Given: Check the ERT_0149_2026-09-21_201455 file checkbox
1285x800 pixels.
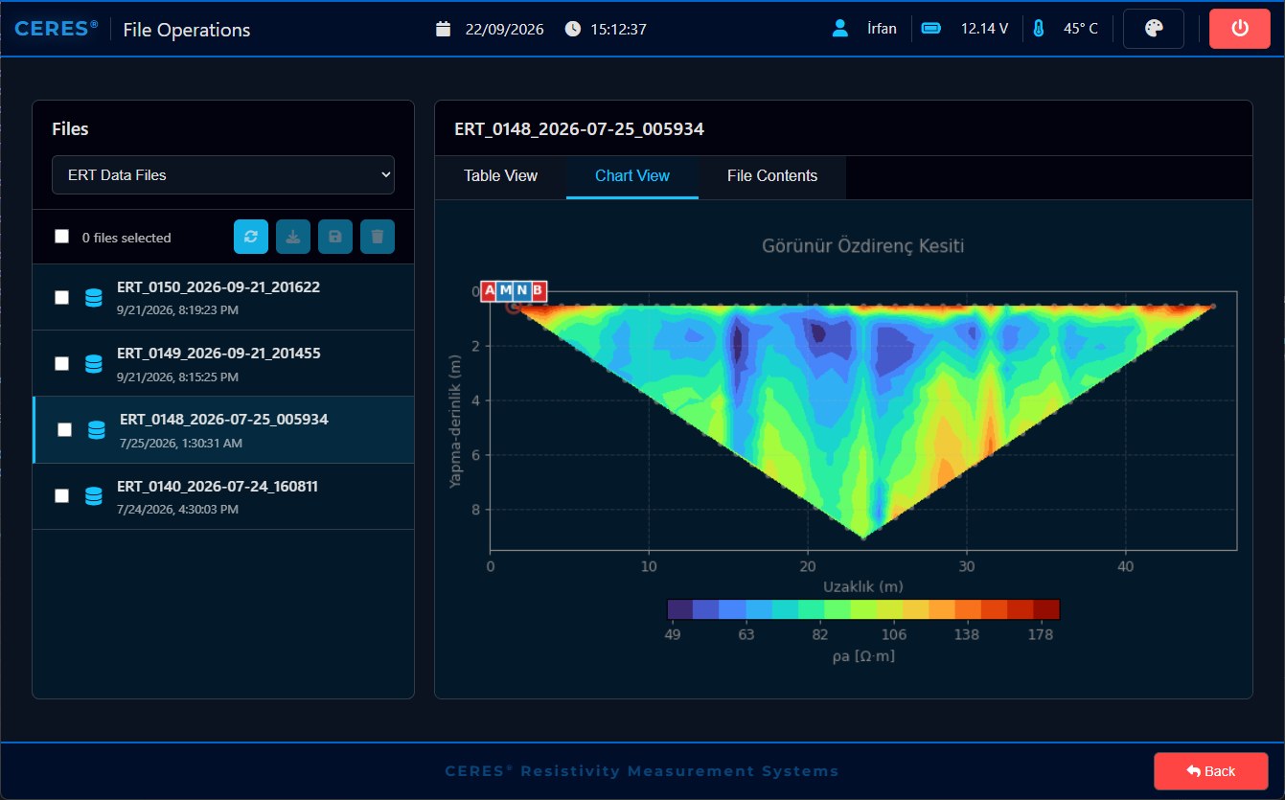Looking at the screenshot, I should coord(62,364).
